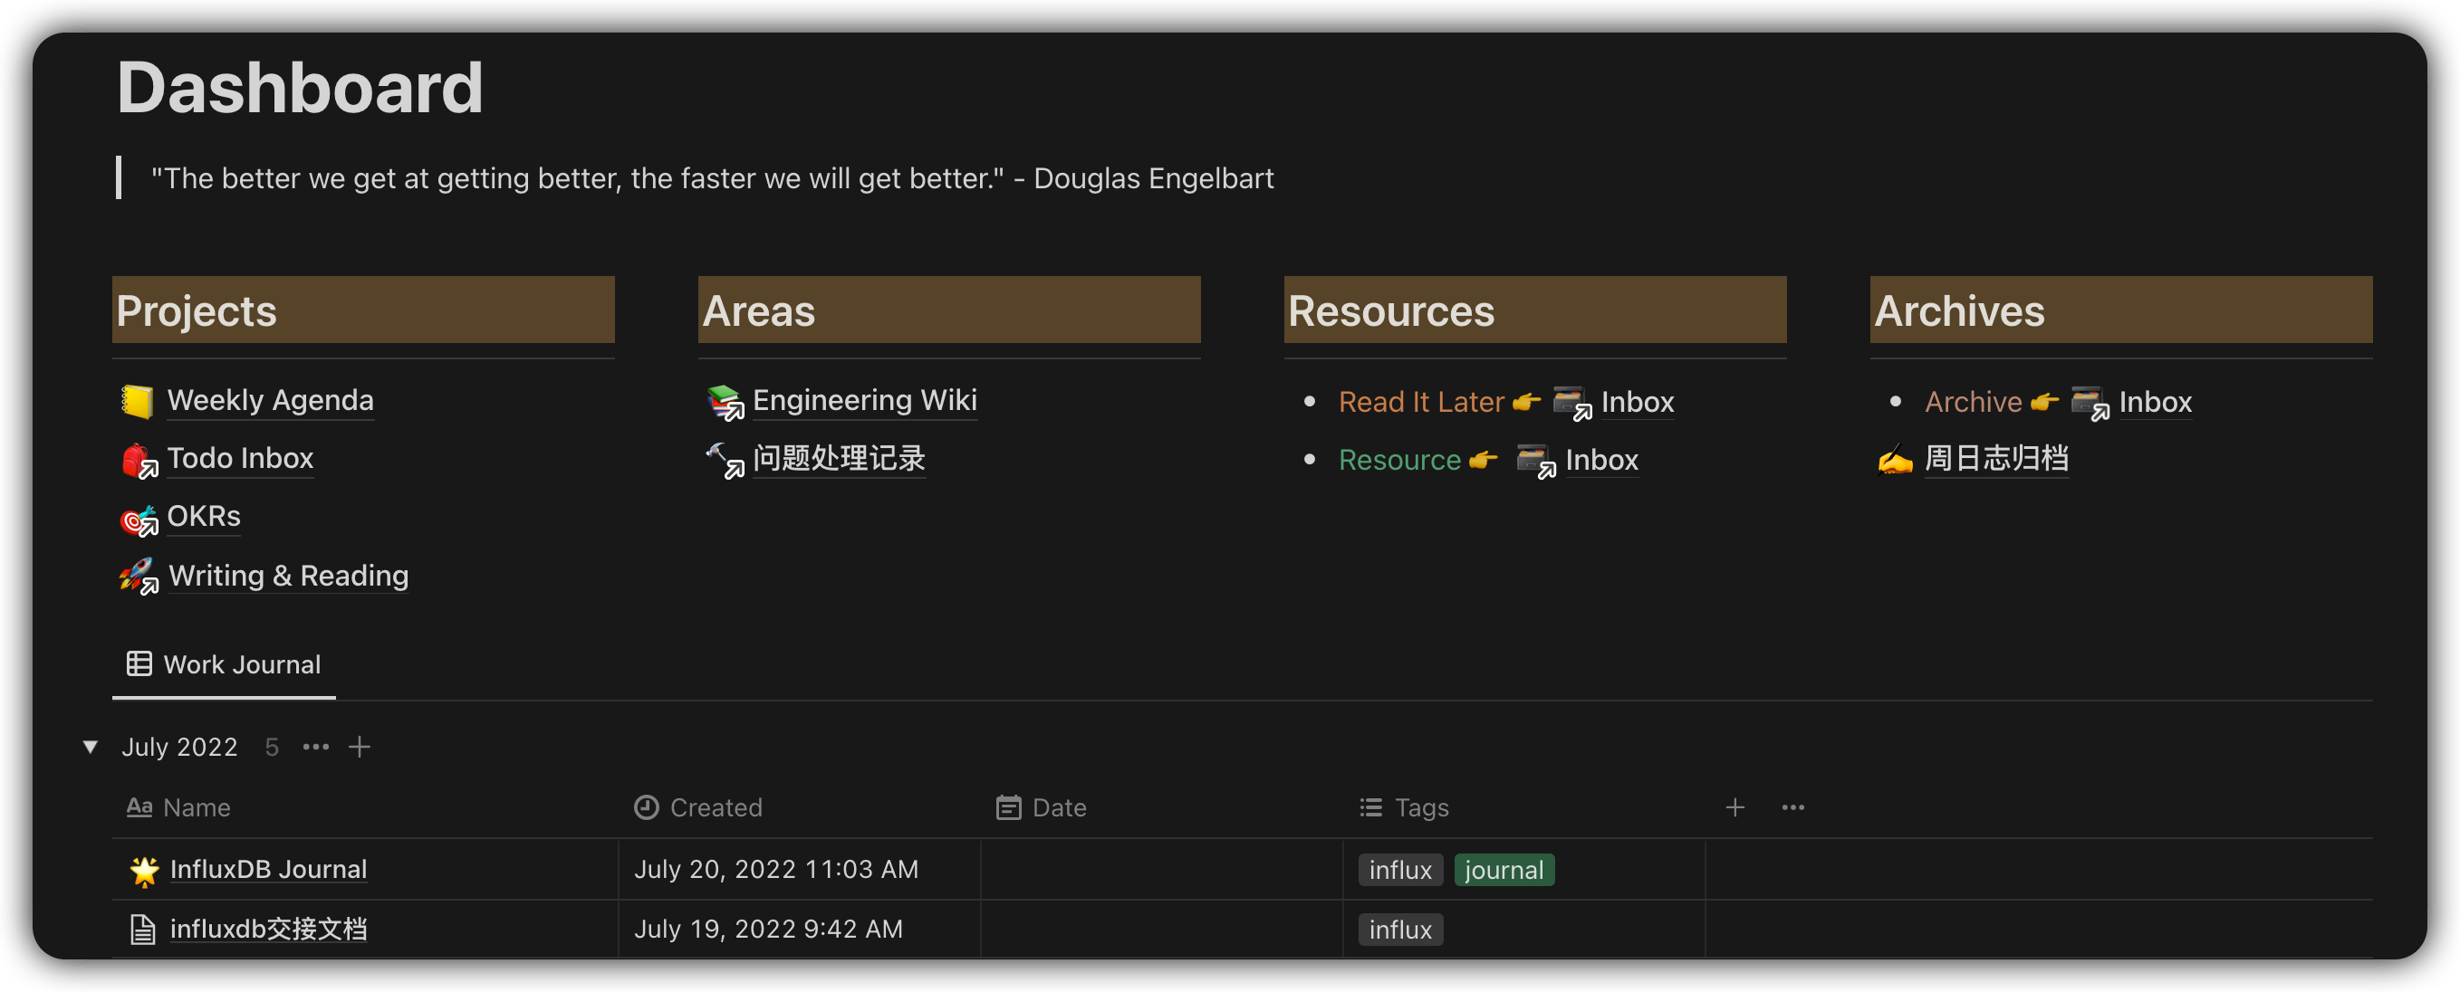Collapse the July 2022 group
2460x992 pixels.
click(91, 747)
